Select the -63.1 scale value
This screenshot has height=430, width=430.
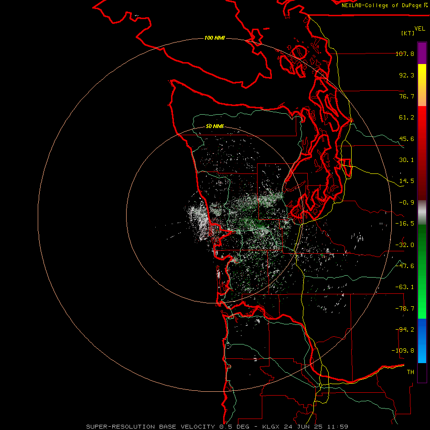pos(405,287)
